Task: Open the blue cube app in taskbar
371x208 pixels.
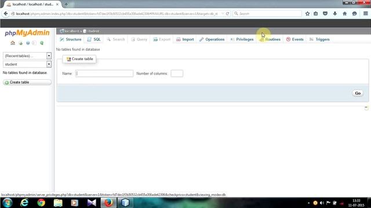Action: pyautogui.click(x=125, y=203)
